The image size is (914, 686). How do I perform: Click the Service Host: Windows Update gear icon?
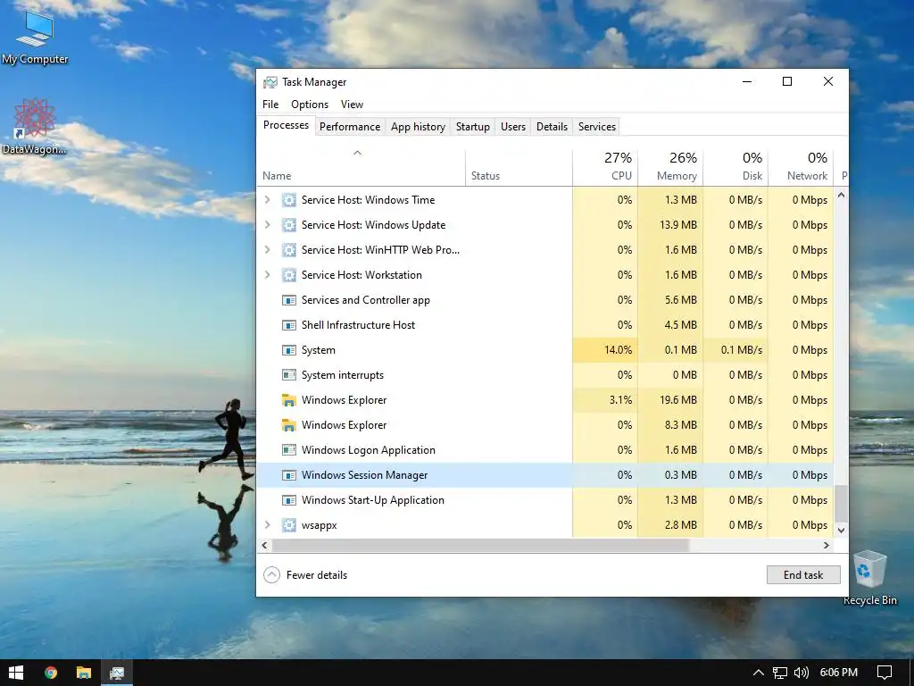tap(288, 225)
